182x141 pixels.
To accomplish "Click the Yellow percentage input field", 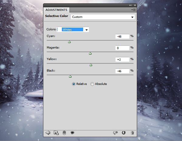I will [x=122, y=59].
